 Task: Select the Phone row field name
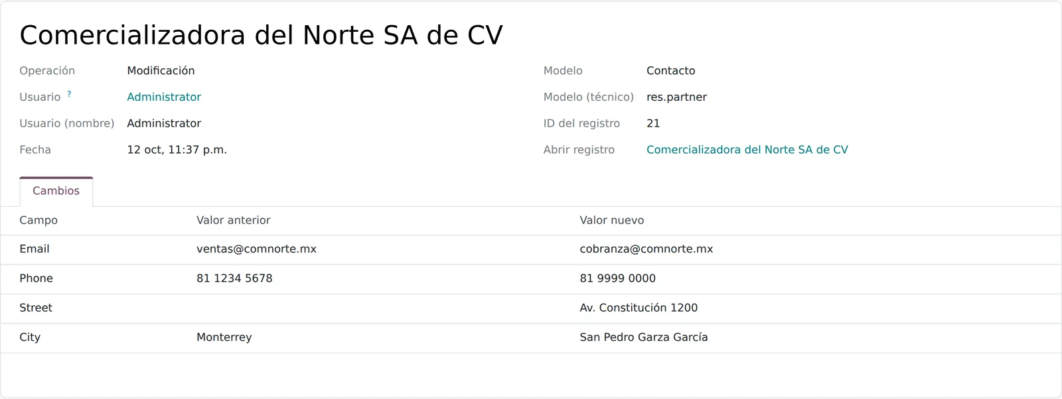pyautogui.click(x=36, y=278)
